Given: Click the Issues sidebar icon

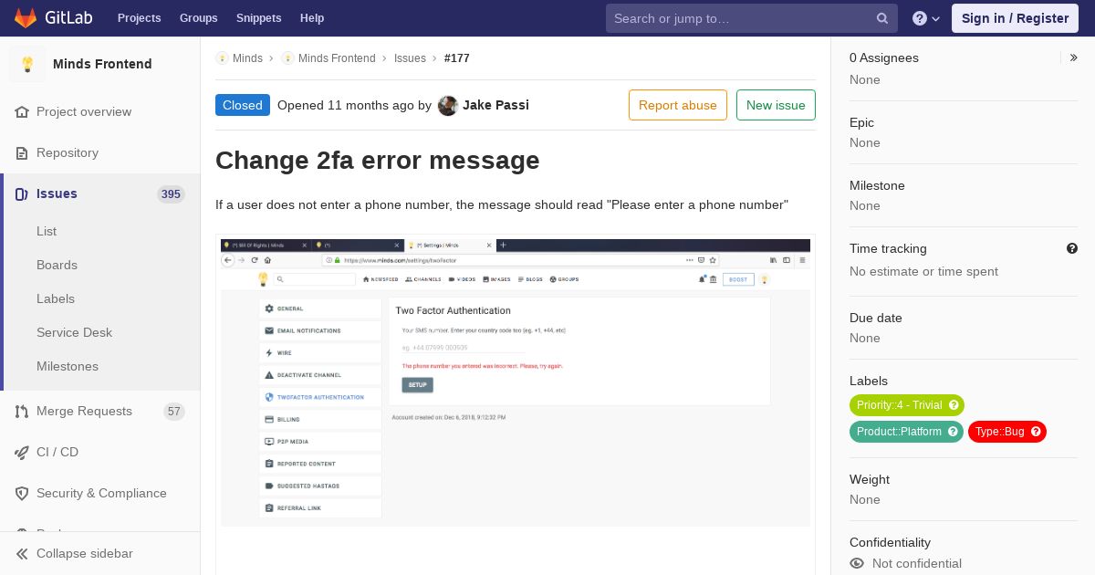Looking at the screenshot, I should (22, 193).
